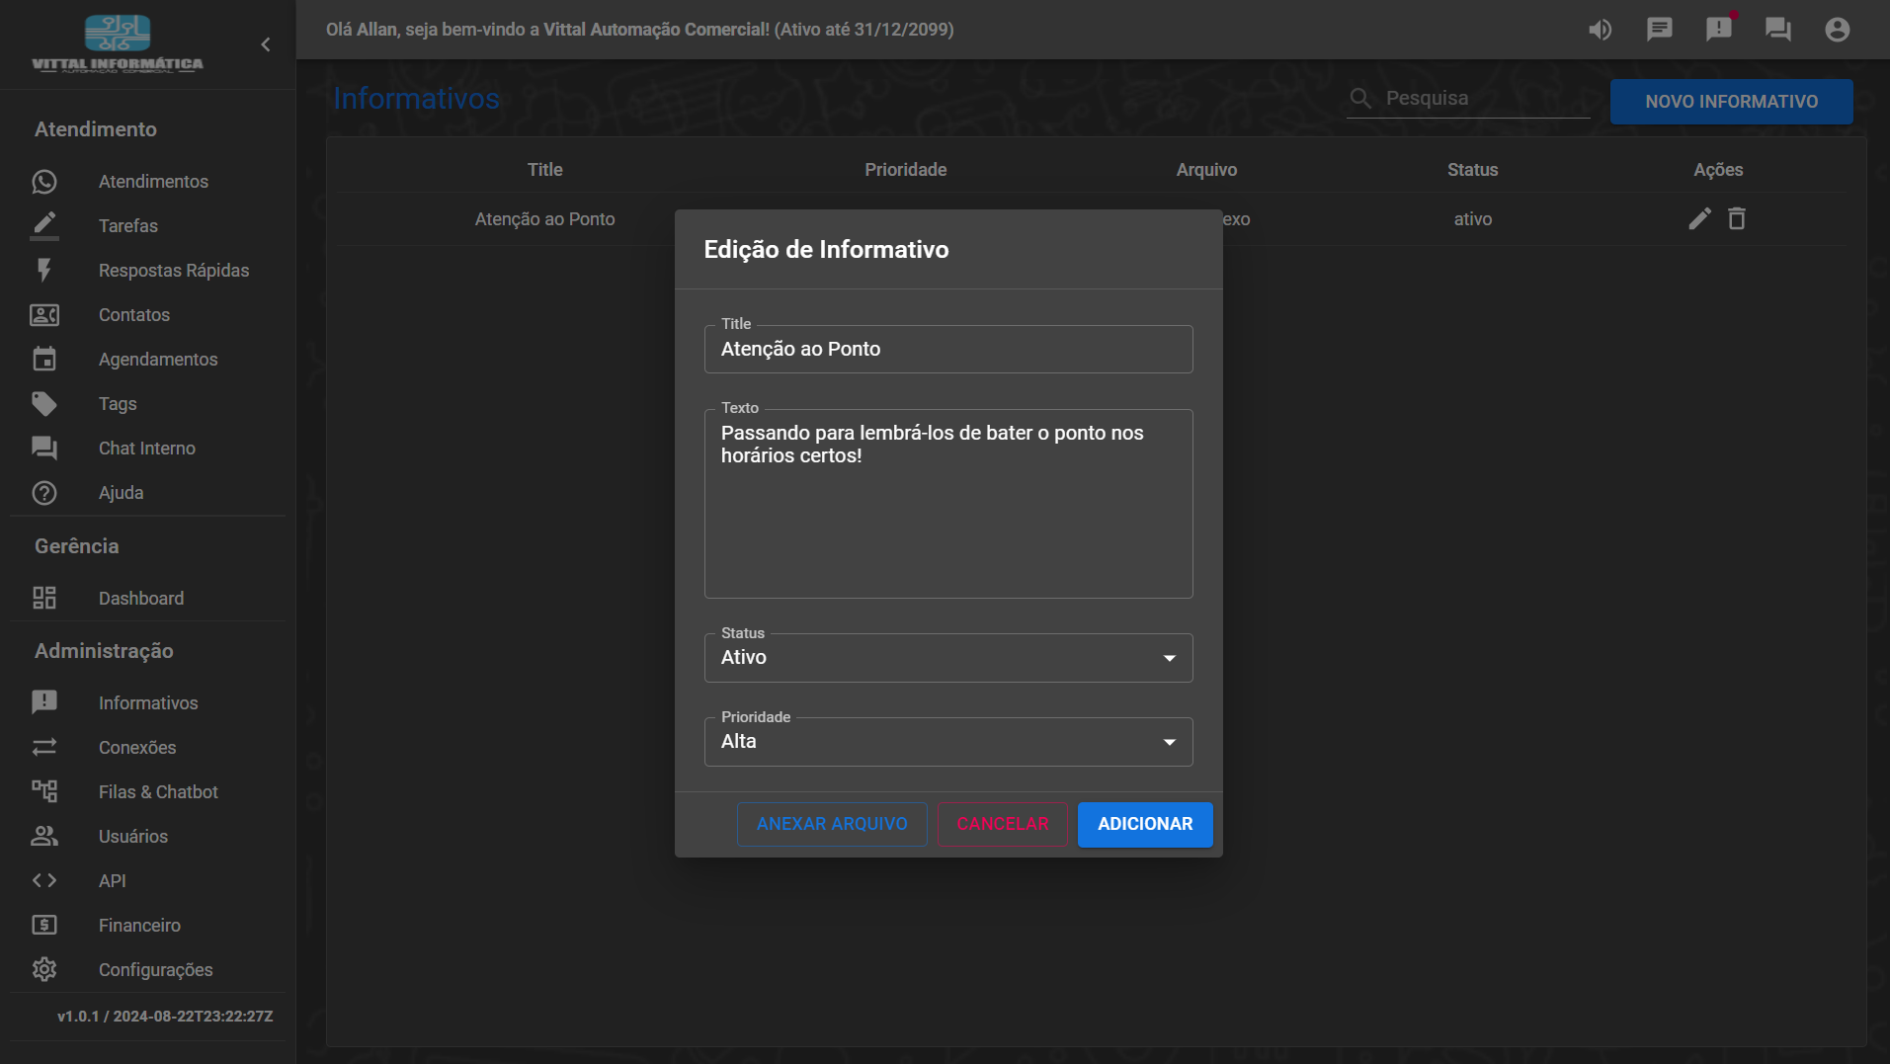Toggle the volume speaker icon in top bar
Viewport: 1890px width, 1064px height.
point(1601,30)
